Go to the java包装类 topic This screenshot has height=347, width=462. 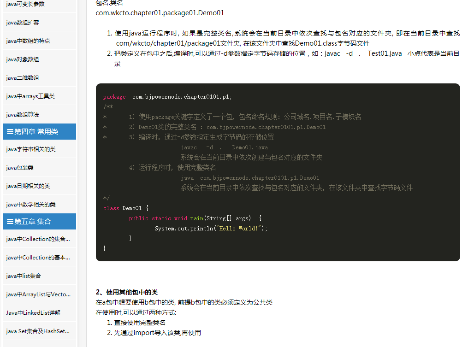[20, 168]
